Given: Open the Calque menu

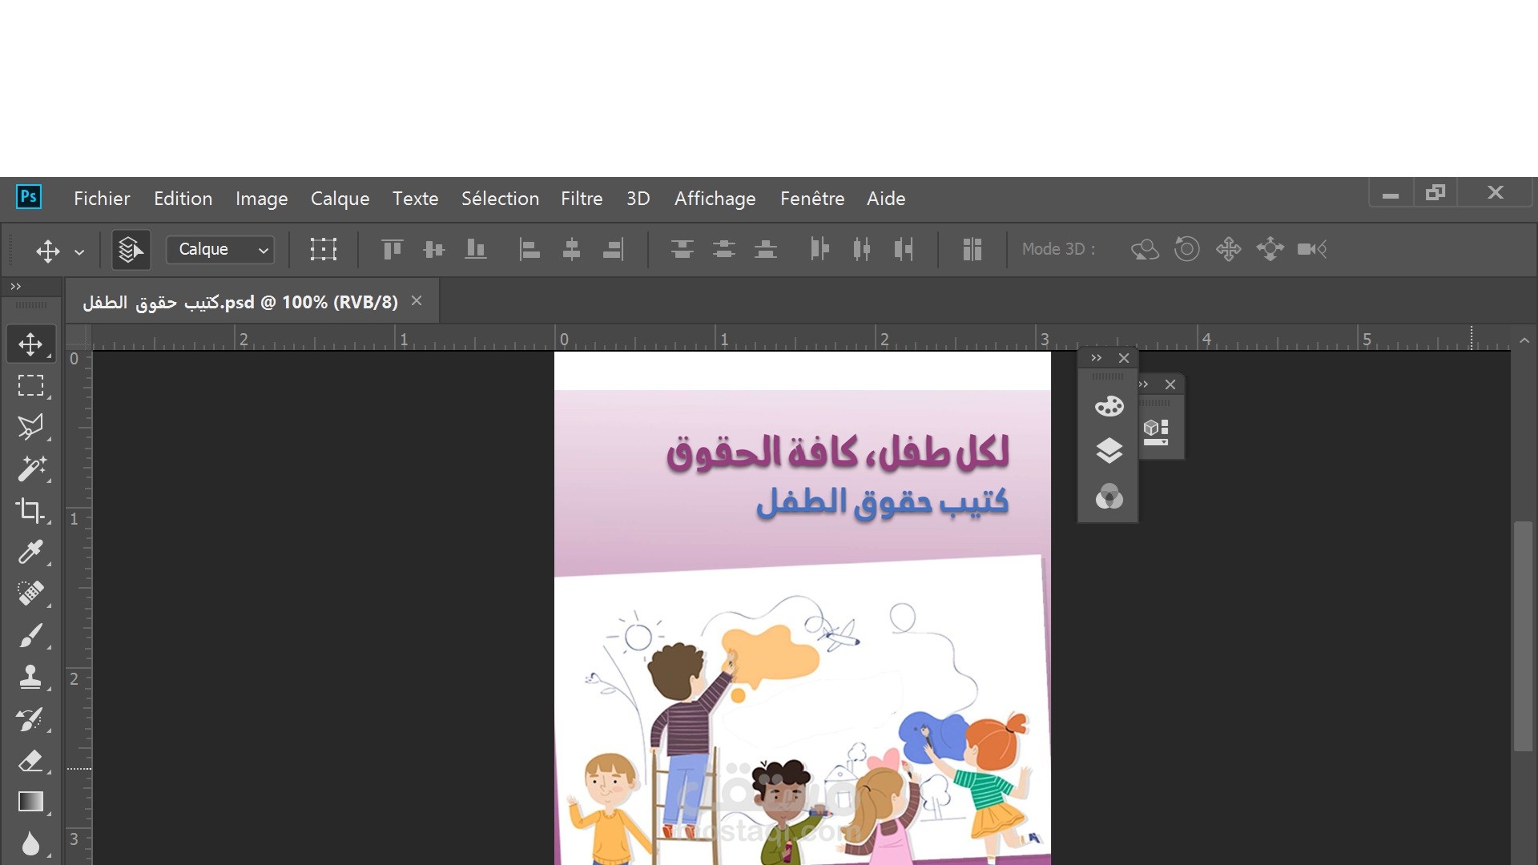Looking at the screenshot, I should coord(340,199).
